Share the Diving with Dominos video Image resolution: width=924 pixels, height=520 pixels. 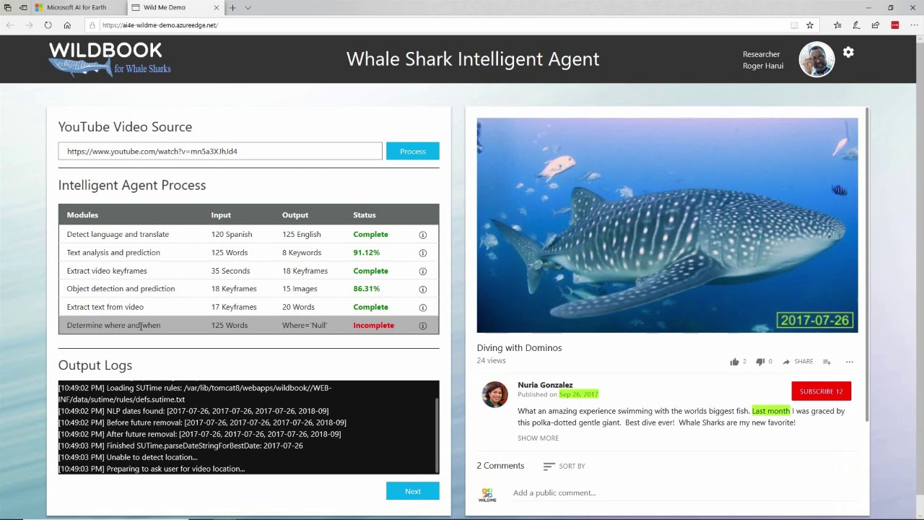[x=798, y=362]
